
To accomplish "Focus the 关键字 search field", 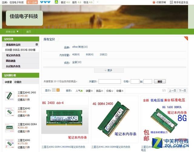I will click(x=110, y=81).
